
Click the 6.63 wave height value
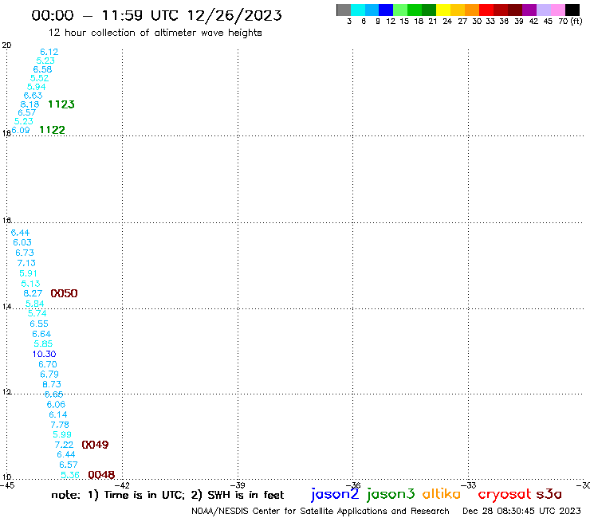pyautogui.click(x=33, y=96)
